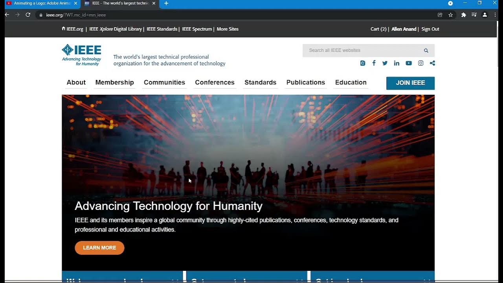This screenshot has height=283, width=503.
Task: Open the Standards menu
Action: click(261, 83)
